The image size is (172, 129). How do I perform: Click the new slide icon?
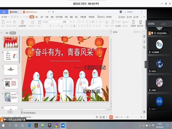33,22
